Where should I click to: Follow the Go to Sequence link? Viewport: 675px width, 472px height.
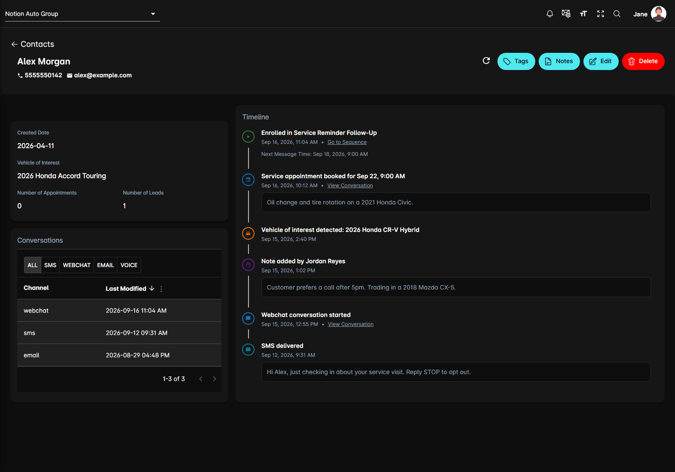347,142
